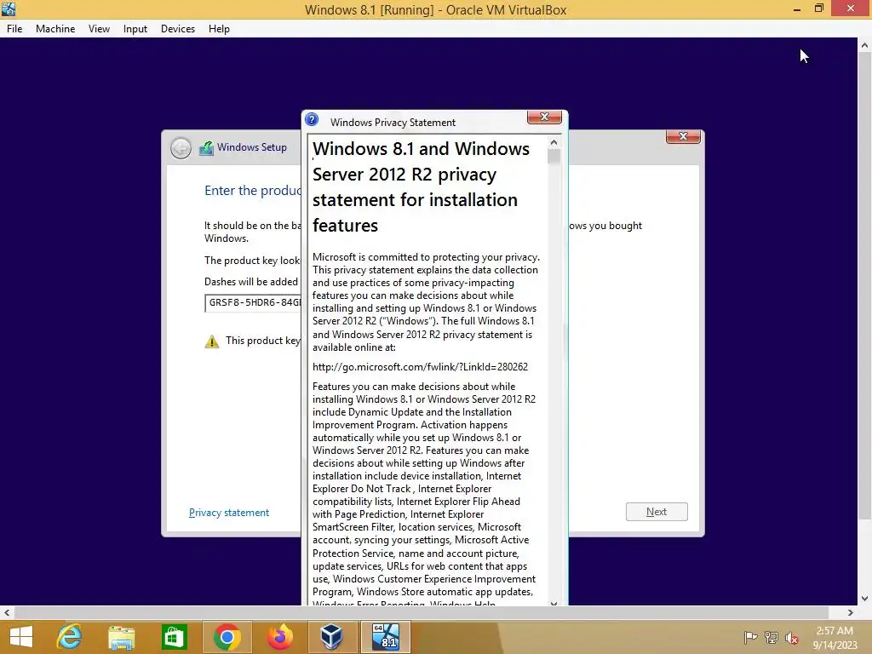Click the Windows Setup title icon
Image resolution: width=872 pixels, height=654 pixels.
pyautogui.click(x=206, y=148)
